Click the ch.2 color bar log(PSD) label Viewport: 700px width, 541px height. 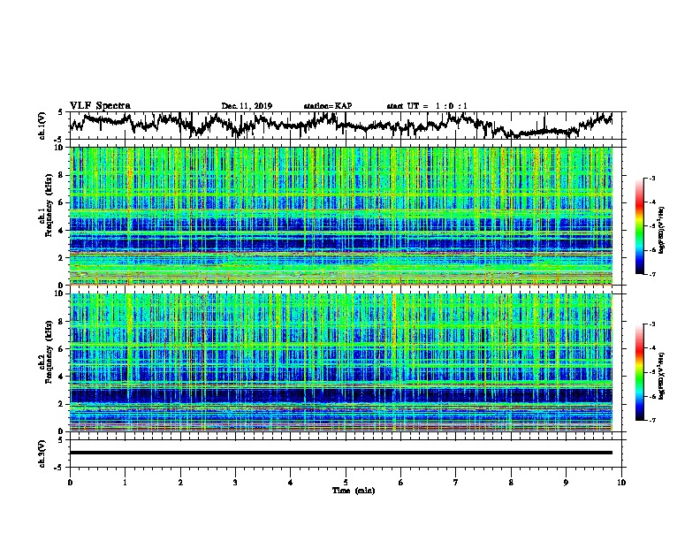point(662,377)
